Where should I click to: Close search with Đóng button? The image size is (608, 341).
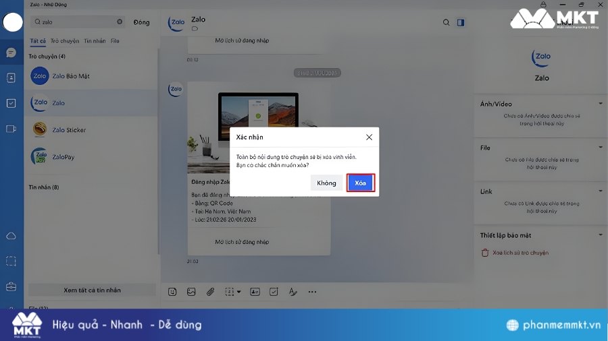click(x=142, y=22)
